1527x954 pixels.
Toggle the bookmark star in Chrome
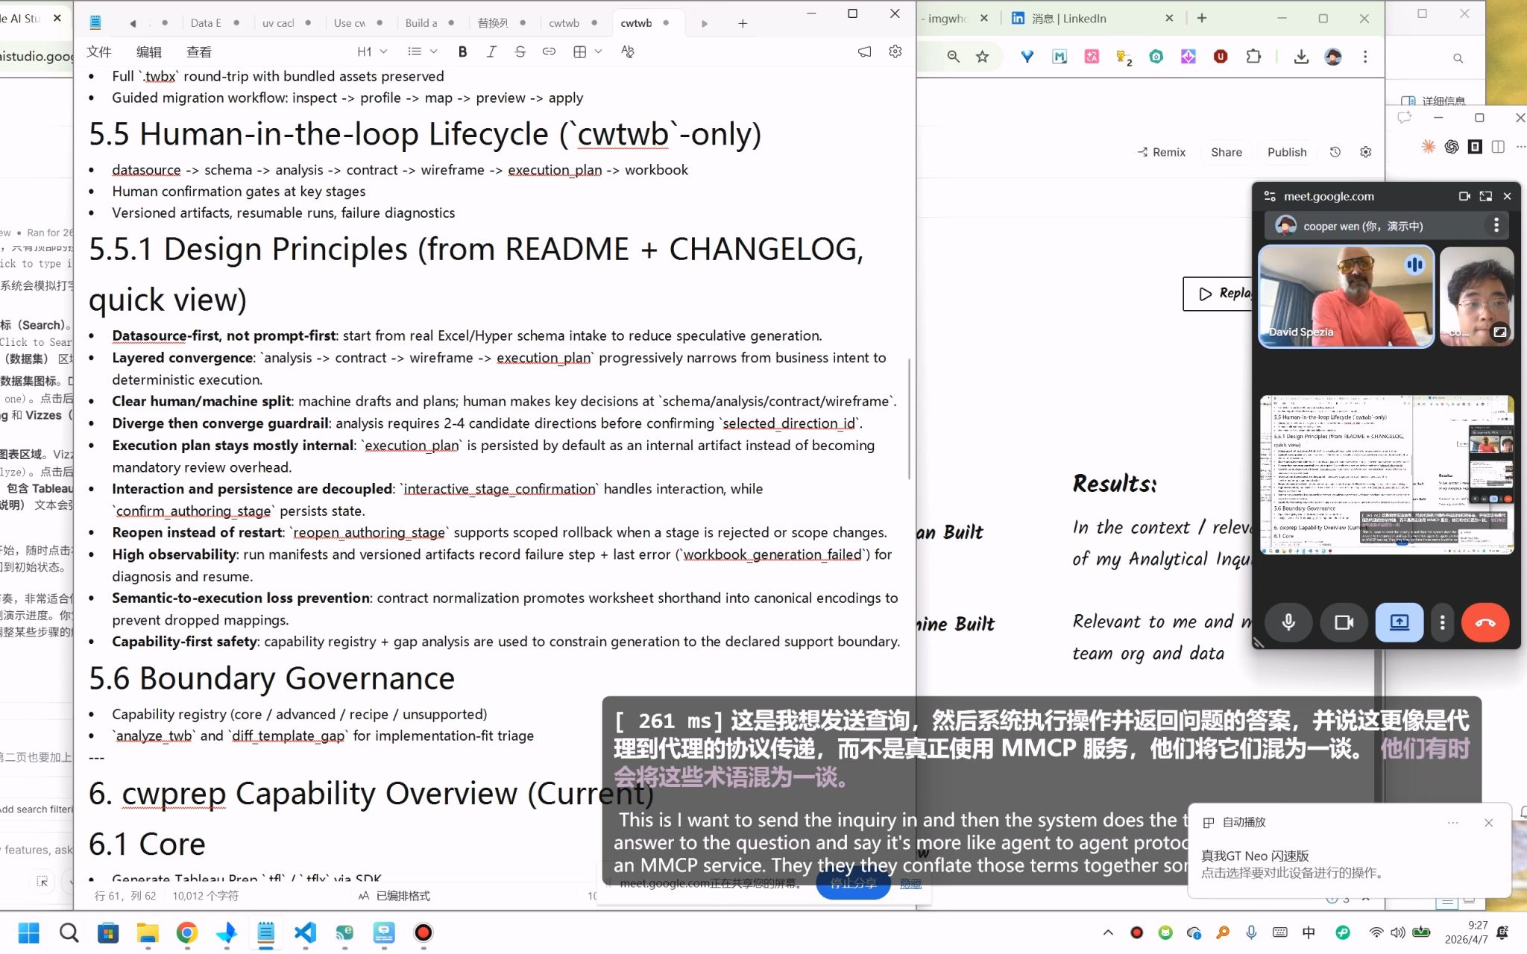982,56
